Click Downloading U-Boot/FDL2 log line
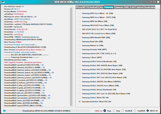Image resolution: width=161 pixels, height=114 pixels. [25, 47]
